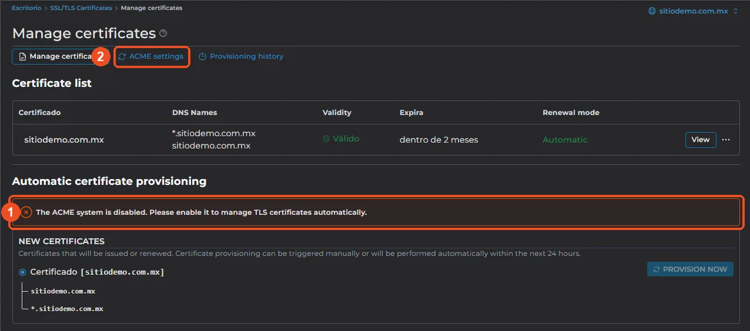This screenshot has width=750, height=331.
Task: Click the DNS Names column header
Action: point(195,113)
